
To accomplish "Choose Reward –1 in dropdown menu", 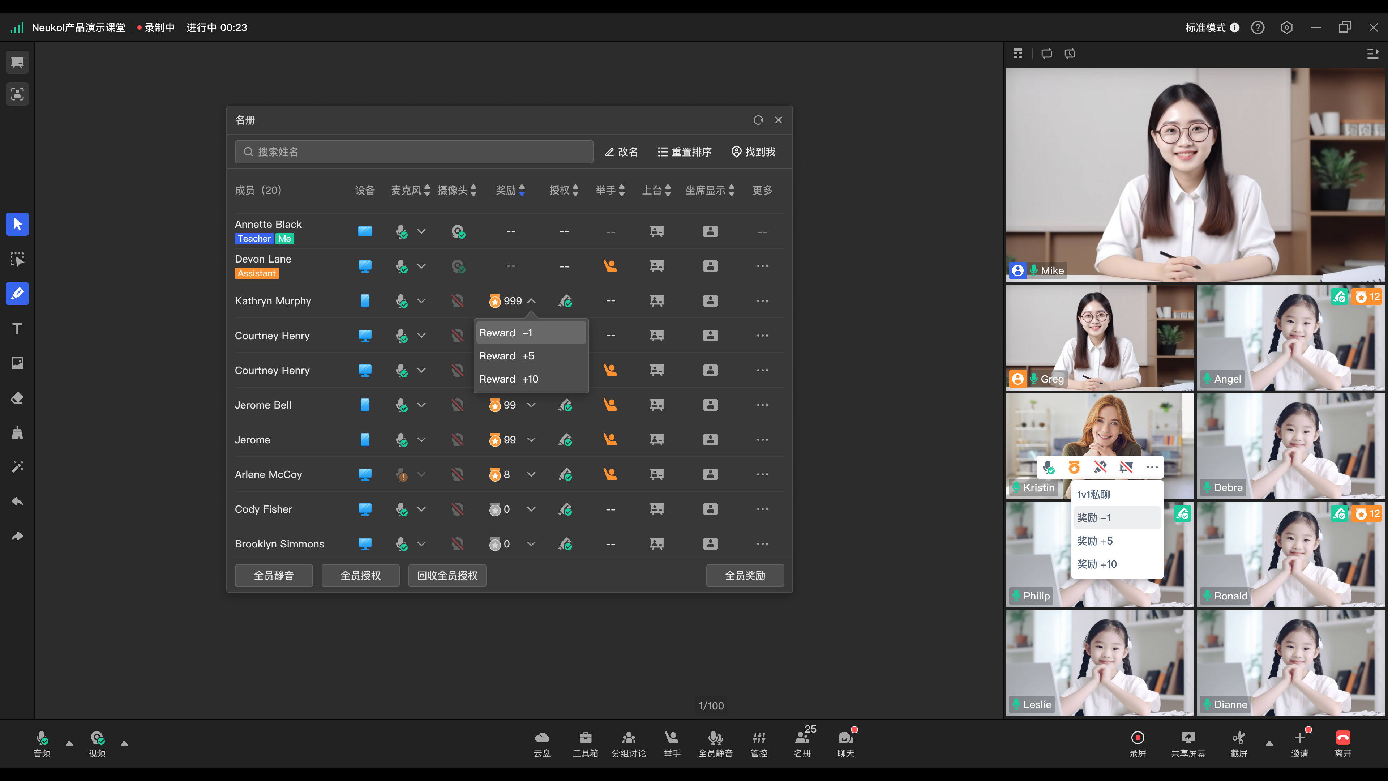I will [531, 333].
